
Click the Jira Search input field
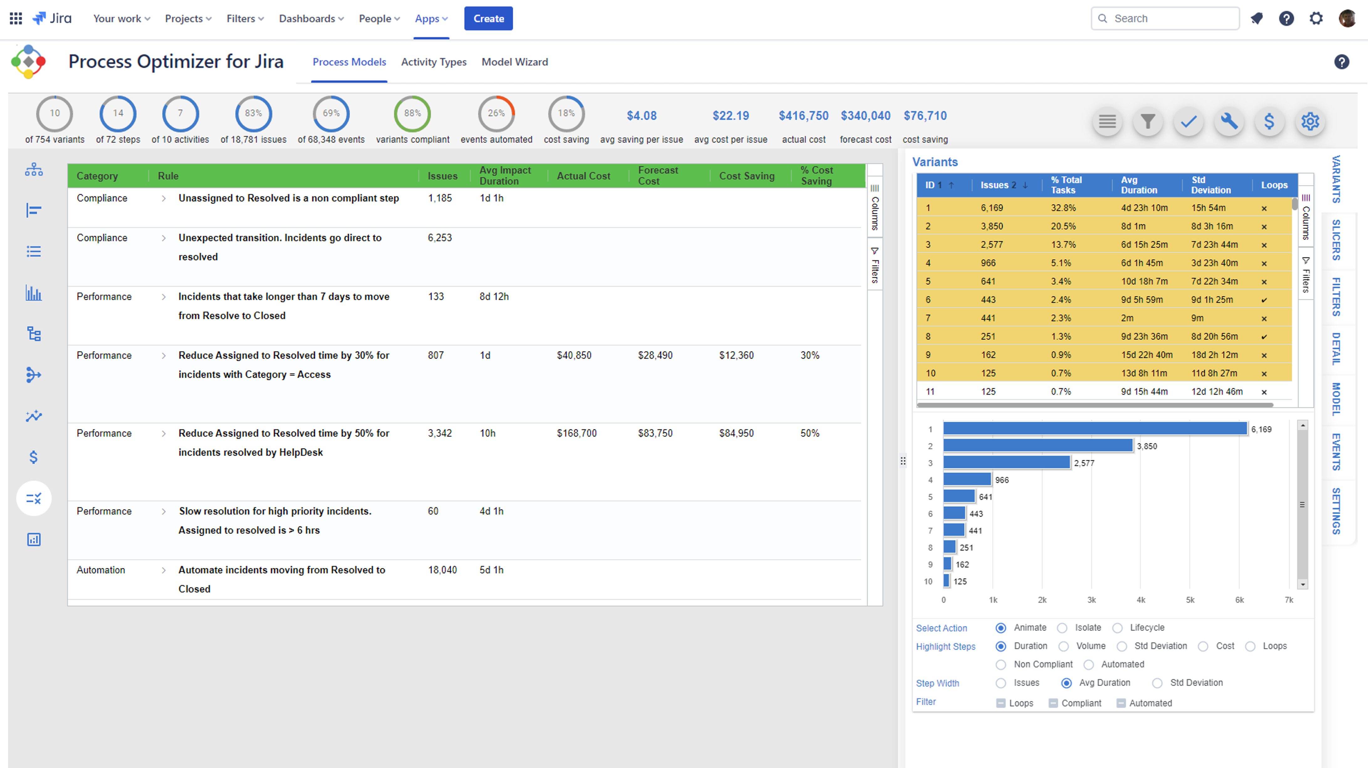[x=1165, y=18]
